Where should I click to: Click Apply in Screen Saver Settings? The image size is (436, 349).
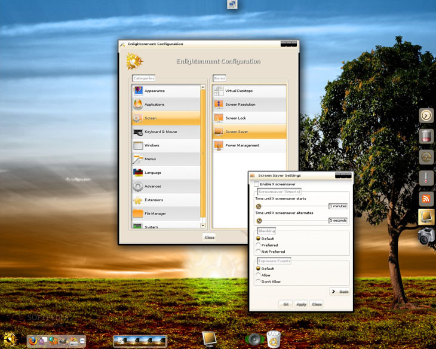point(301,304)
